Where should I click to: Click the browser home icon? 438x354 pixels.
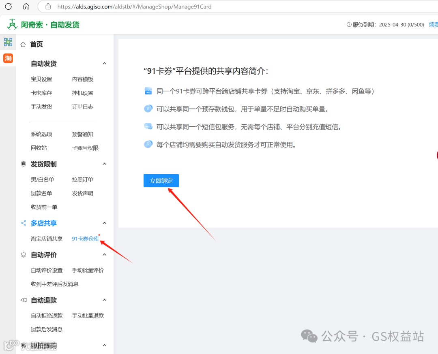tap(26, 6)
